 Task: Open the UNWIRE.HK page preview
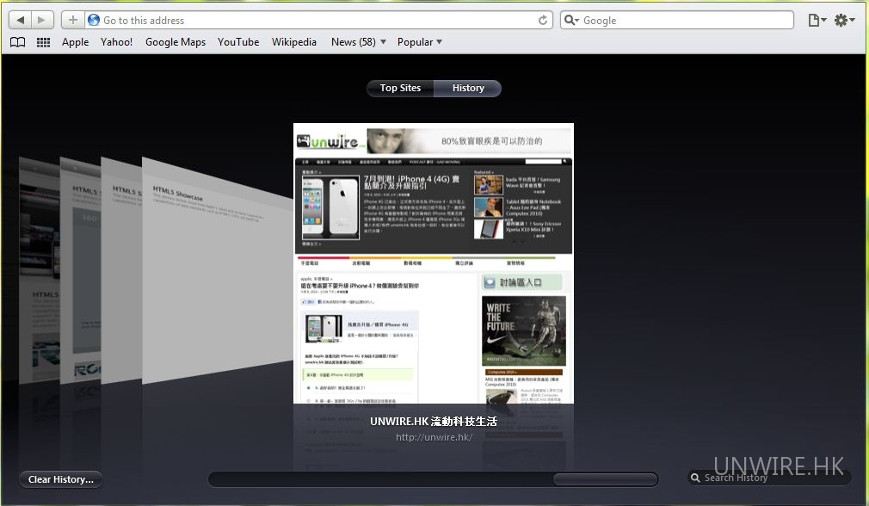point(434,263)
